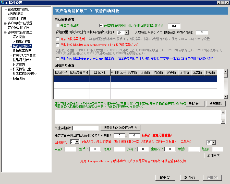The height and width of the screenshot is (184, 230).
Task: Click the 灵符+ value field
Action: coord(143,149)
